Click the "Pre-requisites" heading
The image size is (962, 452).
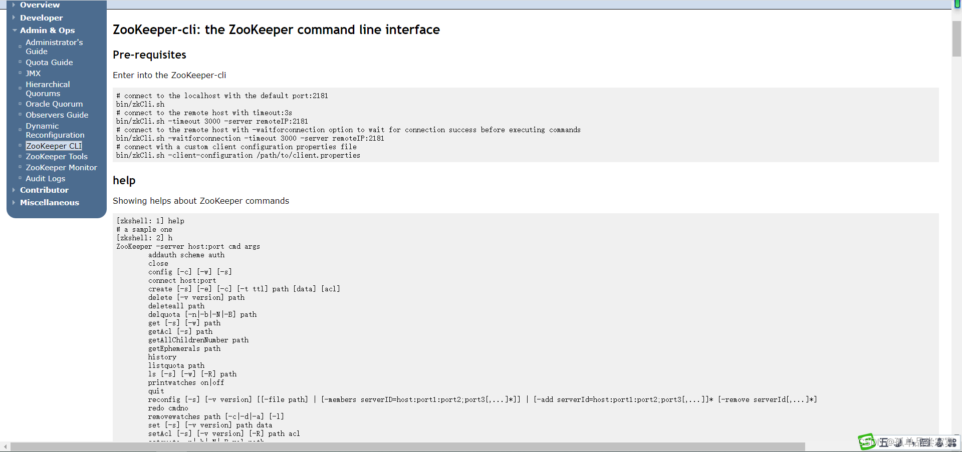pos(149,55)
